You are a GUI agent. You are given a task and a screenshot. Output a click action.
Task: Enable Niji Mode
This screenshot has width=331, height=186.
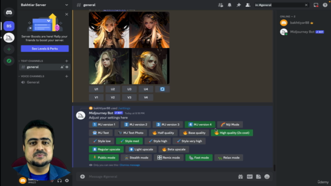click(x=230, y=125)
